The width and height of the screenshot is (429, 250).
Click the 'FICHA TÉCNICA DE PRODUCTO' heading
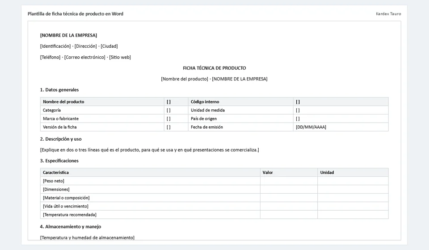[x=214, y=68]
